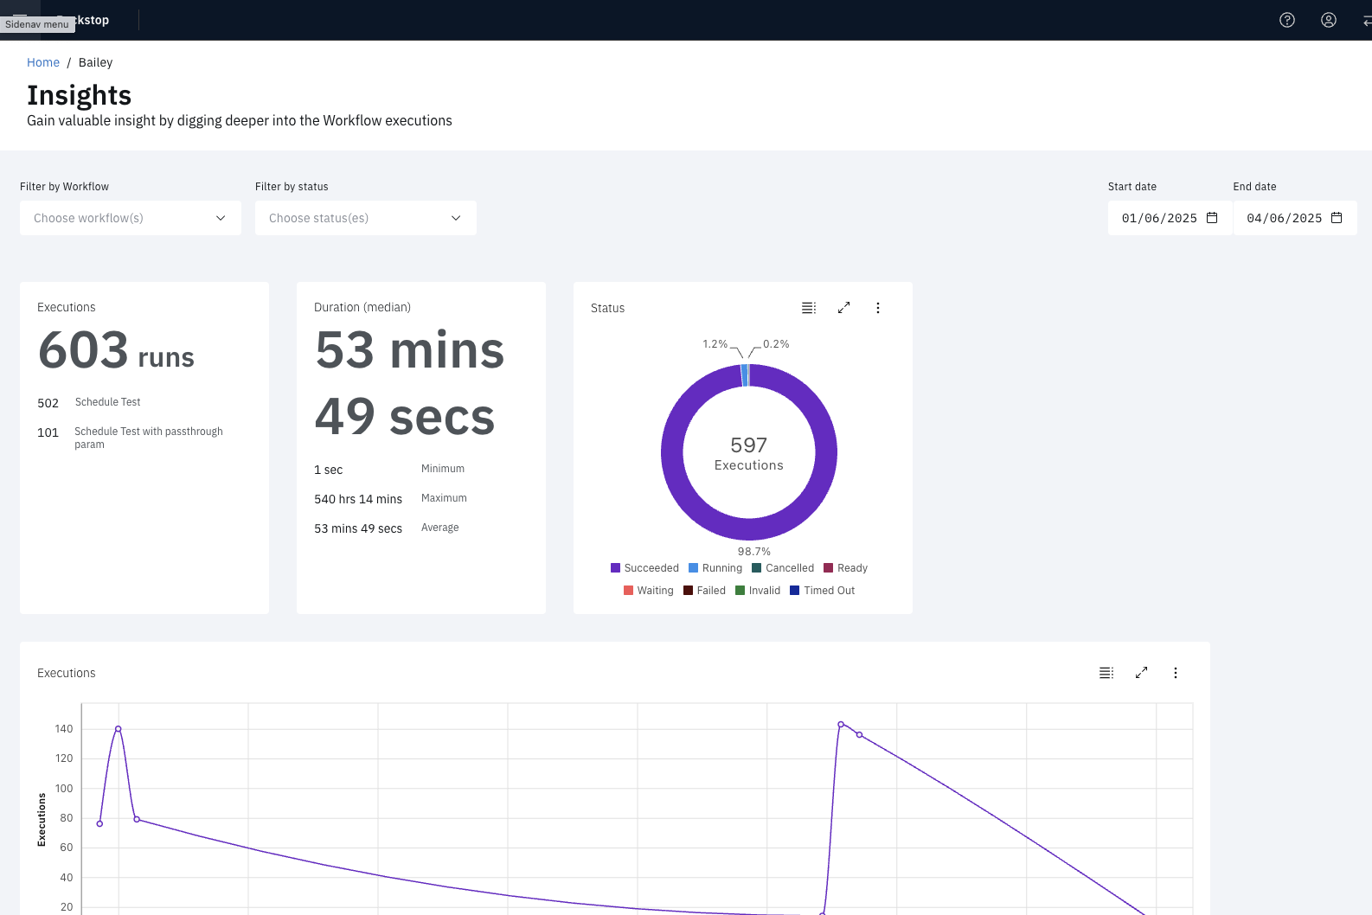Viewport: 1372px width, 915px height.
Task: Click the purple donut chart ring
Action: coord(673,452)
